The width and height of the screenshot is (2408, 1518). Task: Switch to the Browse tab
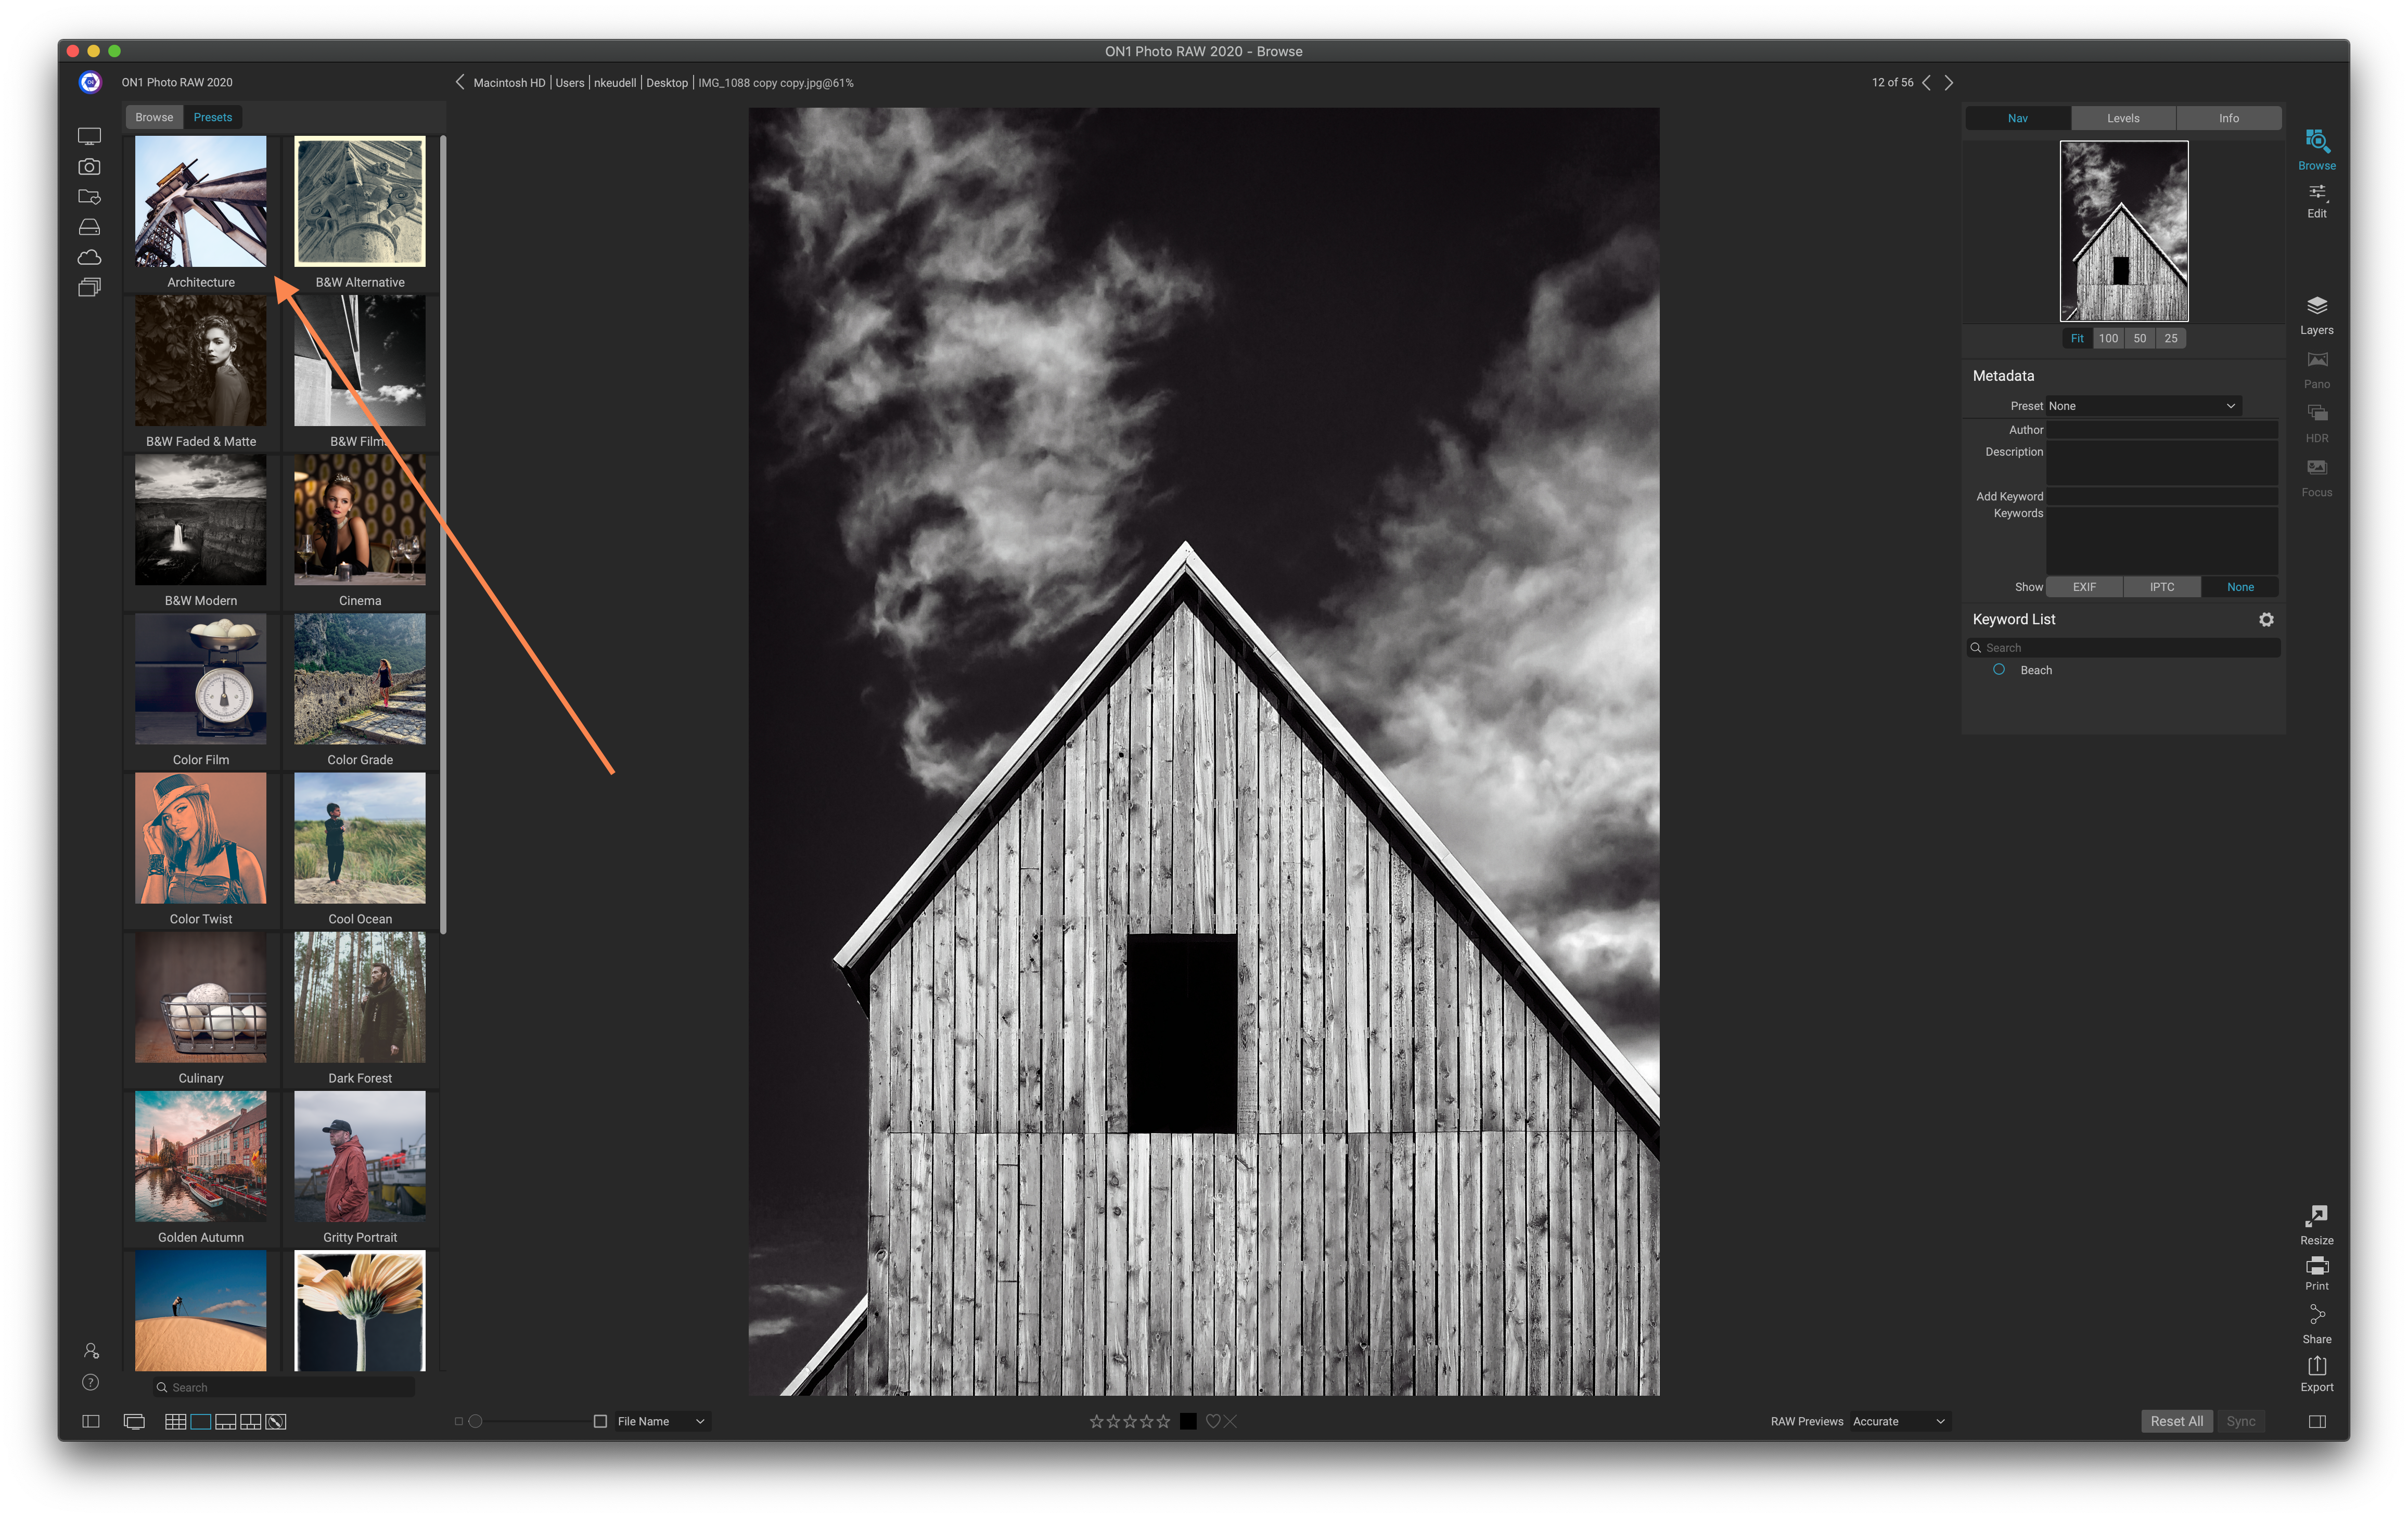tap(154, 117)
